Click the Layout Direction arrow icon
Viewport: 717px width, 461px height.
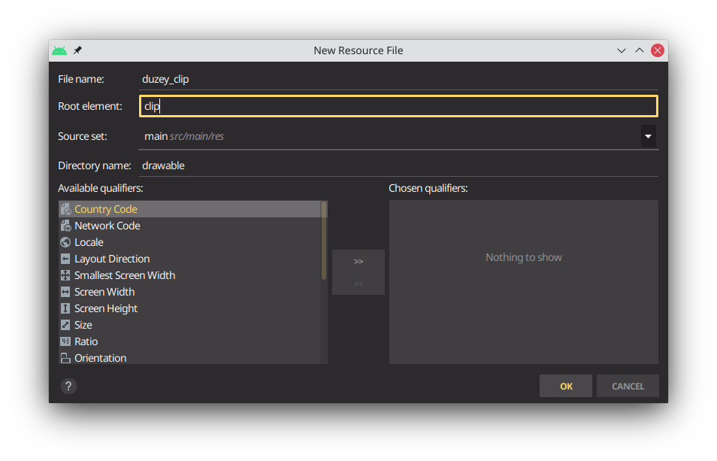pyautogui.click(x=65, y=259)
